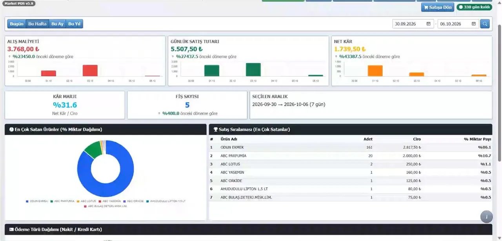Click the pie icon in En Çok Satan Ürünler header
The height and width of the screenshot is (241, 502).
pos(11,130)
